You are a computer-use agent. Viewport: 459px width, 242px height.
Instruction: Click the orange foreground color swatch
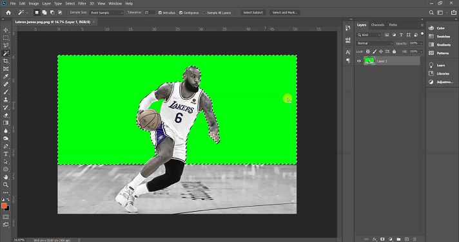(x=4, y=206)
